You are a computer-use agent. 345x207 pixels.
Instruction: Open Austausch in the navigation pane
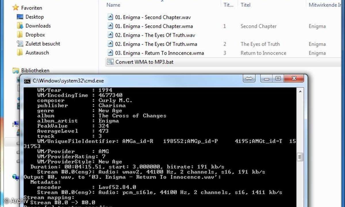click(37, 52)
